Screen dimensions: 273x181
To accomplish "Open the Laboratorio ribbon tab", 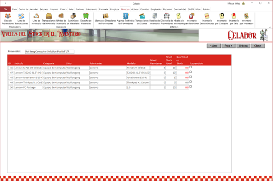I will coord(92,9).
